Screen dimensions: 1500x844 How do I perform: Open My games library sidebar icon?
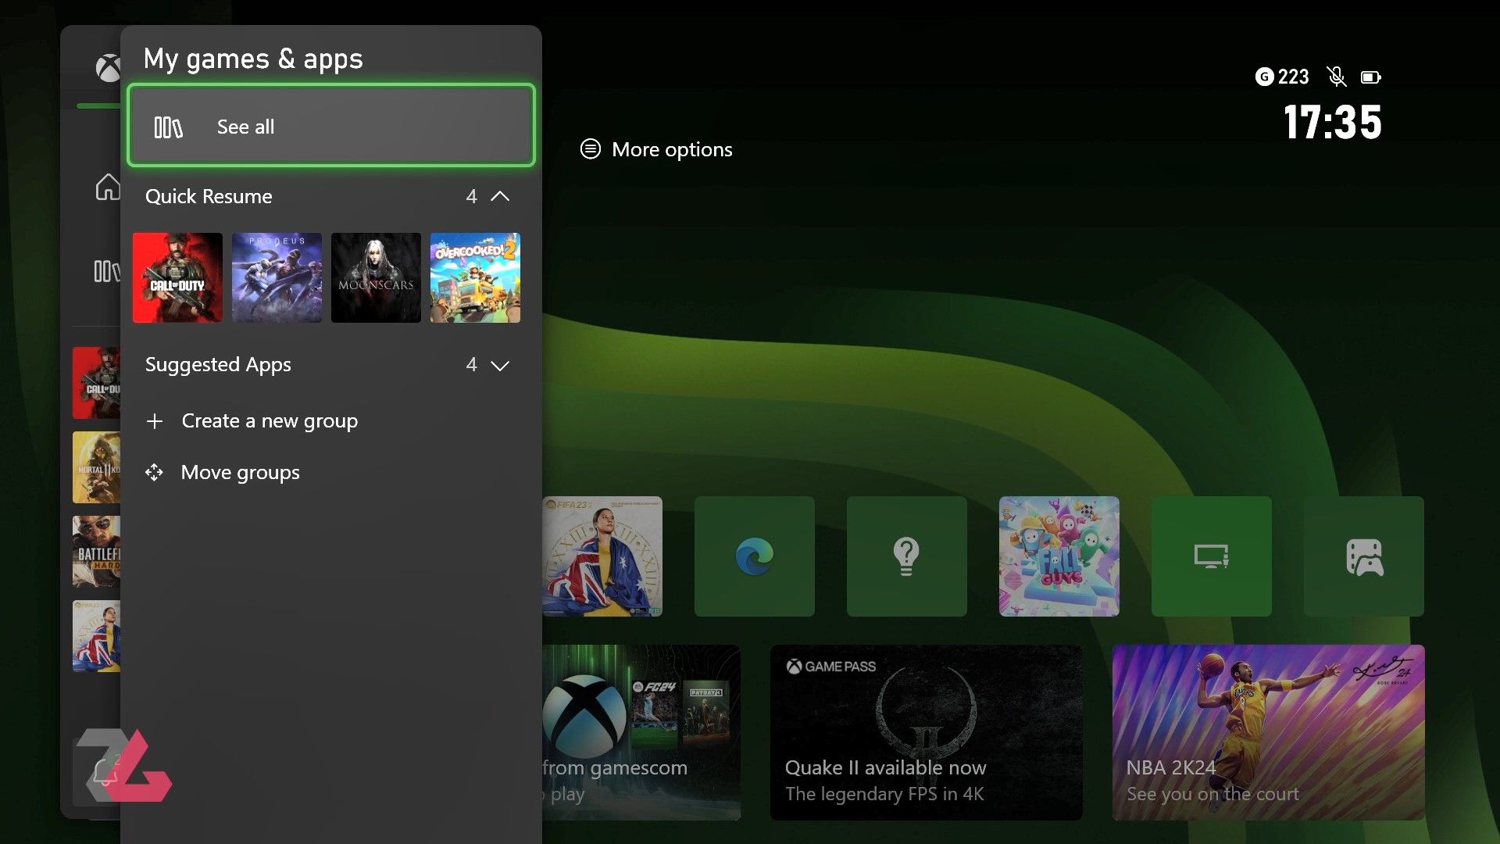pos(107,271)
